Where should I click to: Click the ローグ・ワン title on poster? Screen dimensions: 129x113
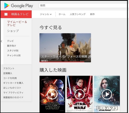(x=107, y=108)
